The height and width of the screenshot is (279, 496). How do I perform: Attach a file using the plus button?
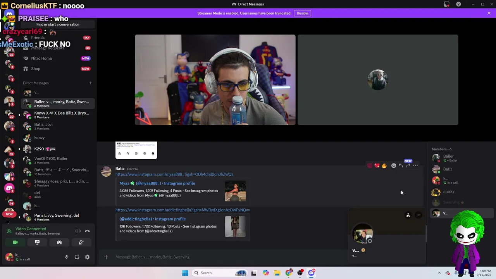coord(106,257)
